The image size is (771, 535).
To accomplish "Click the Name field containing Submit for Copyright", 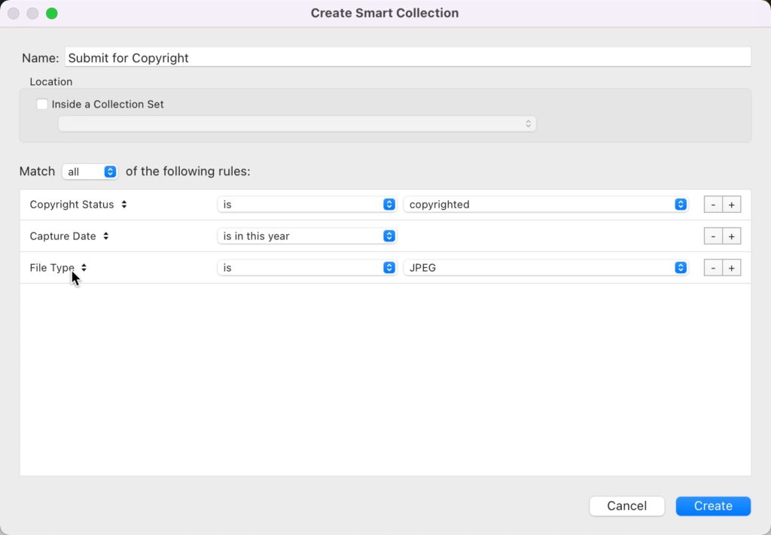I will click(407, 57).
